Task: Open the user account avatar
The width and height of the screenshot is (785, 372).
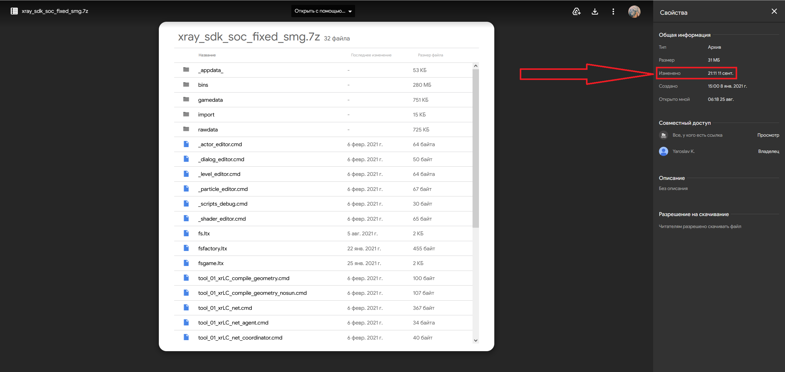Action: [634, 12]
